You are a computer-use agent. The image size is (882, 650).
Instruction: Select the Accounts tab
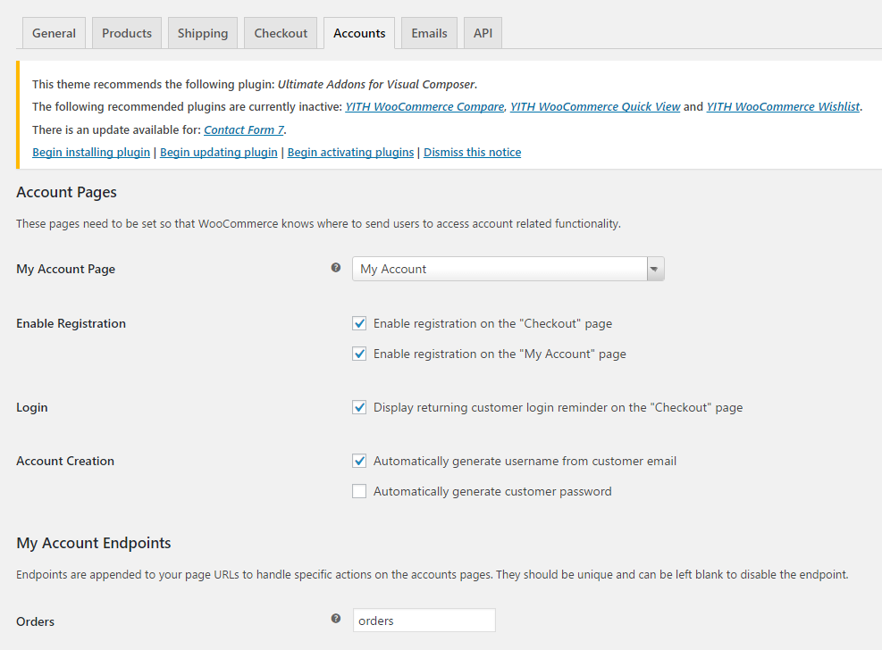click(359, 33)
